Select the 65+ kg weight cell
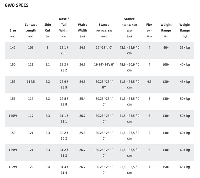The width and height of the screenshot is (200, 178). coord(185,167)
